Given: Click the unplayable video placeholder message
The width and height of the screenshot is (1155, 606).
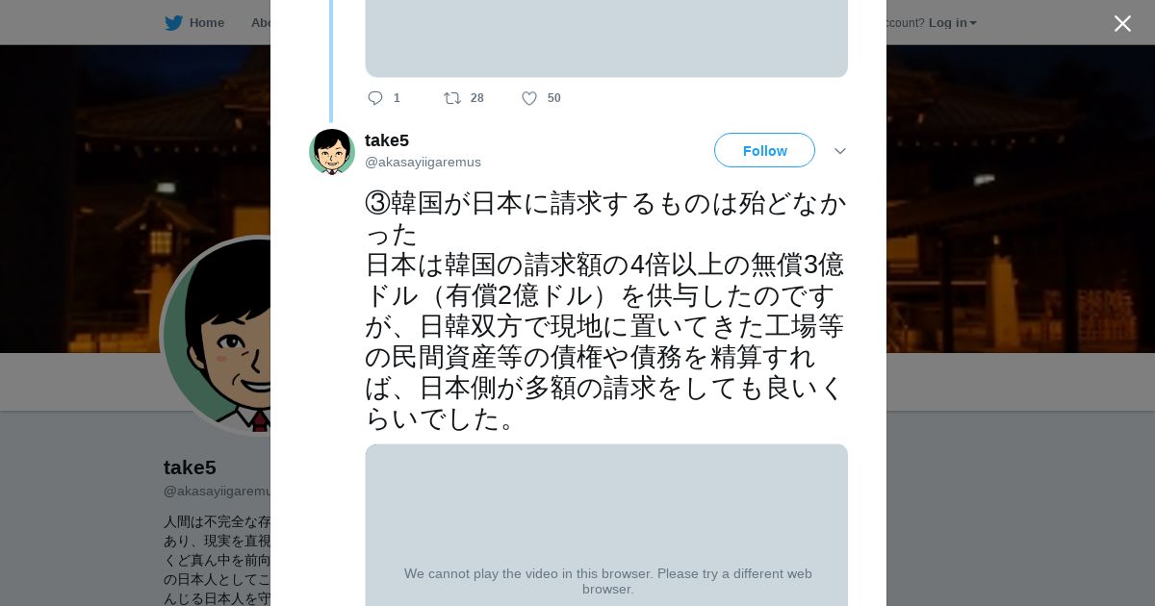Looking at the screenshot, I should (x=607, y=581).
